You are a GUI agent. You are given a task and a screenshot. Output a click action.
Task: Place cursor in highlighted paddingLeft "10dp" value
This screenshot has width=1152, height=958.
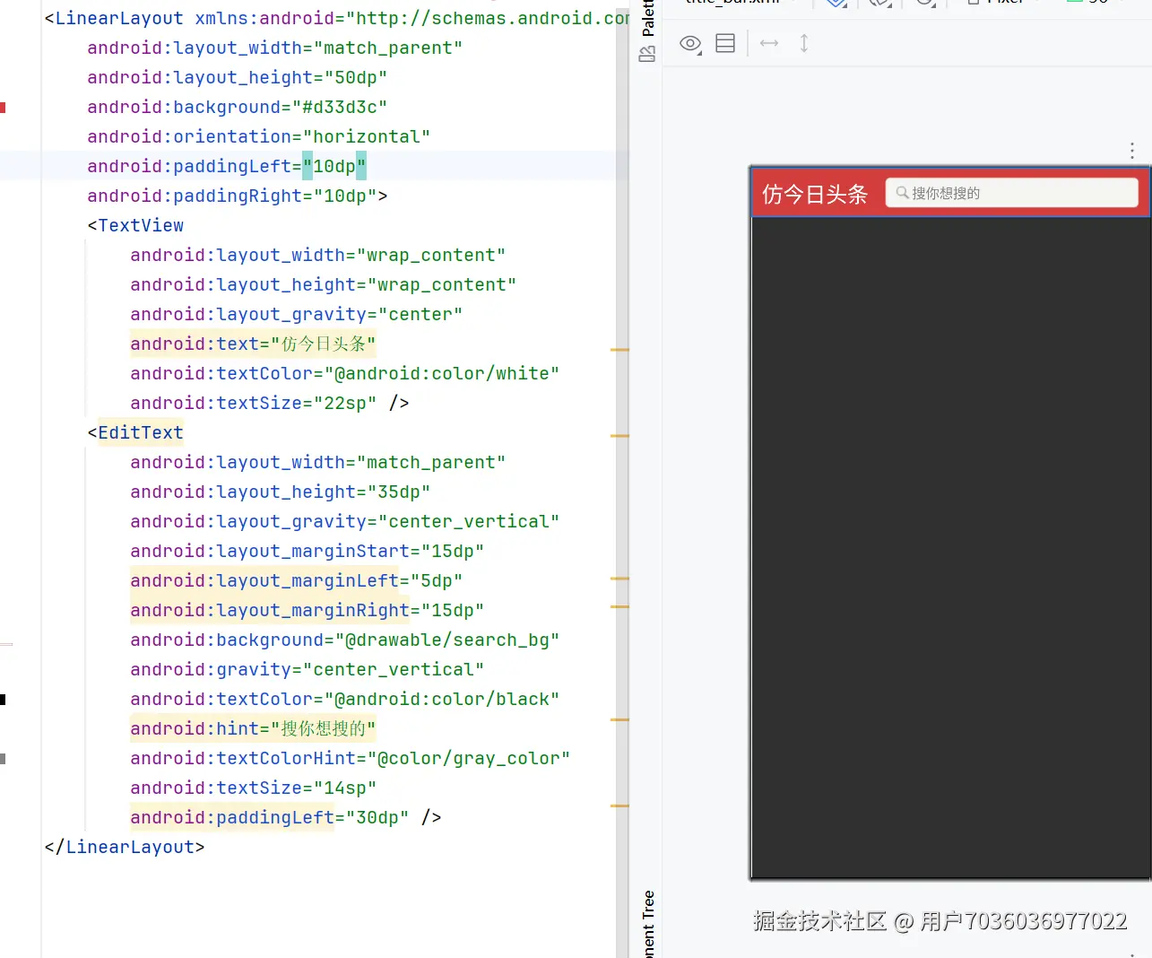coord(334,166)
